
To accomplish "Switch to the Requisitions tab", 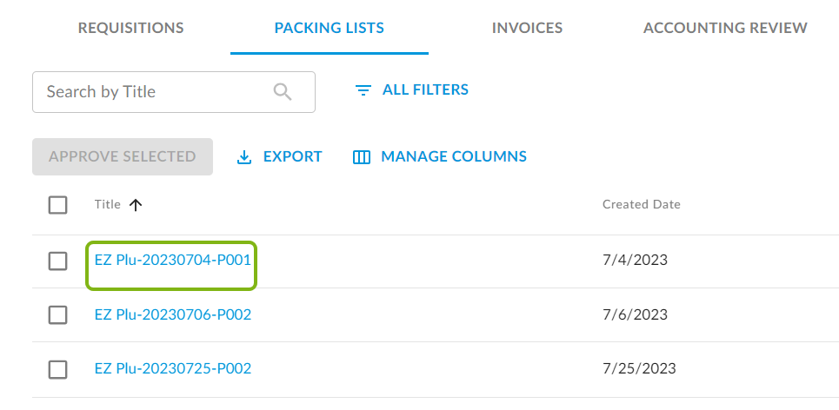I will [130, 28].
